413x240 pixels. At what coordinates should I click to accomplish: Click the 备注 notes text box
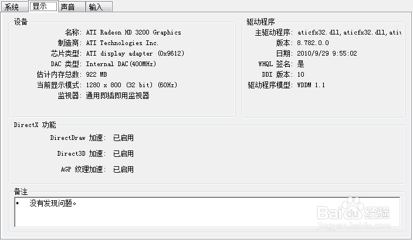(x=207, y=212)
